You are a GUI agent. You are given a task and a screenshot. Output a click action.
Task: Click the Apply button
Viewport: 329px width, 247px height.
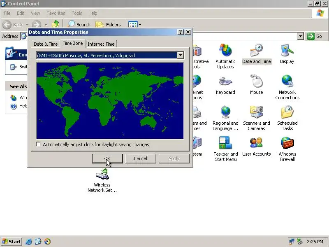[174, 158]
